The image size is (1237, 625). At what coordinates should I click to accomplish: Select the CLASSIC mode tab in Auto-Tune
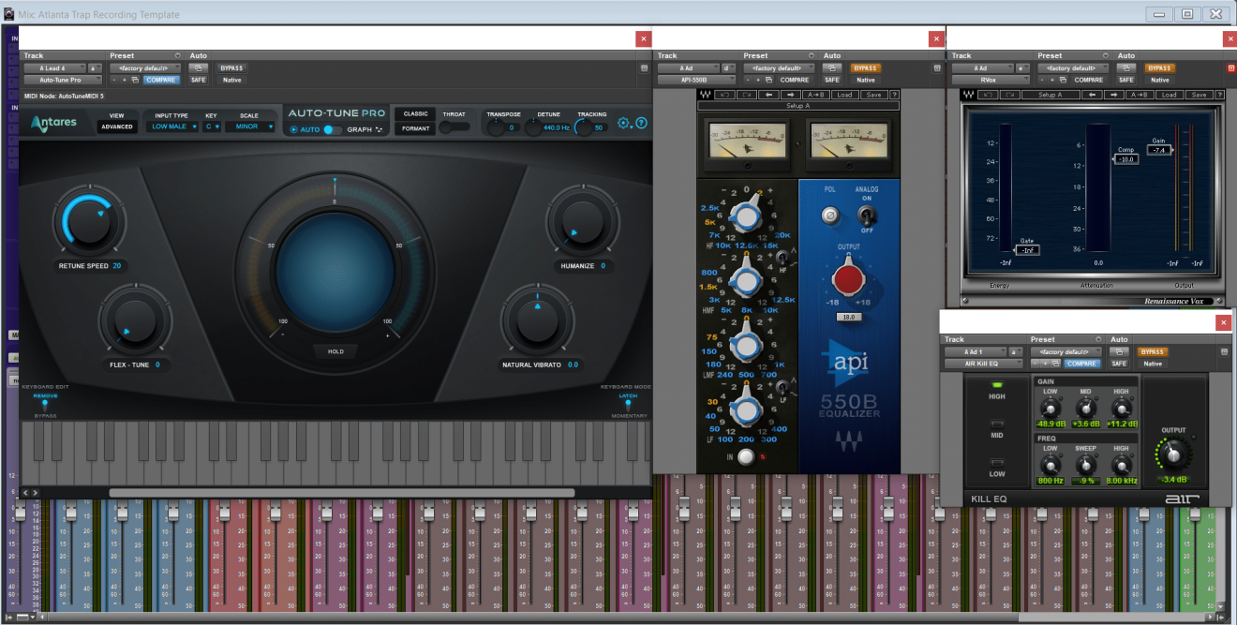click(x=415, y=114)
